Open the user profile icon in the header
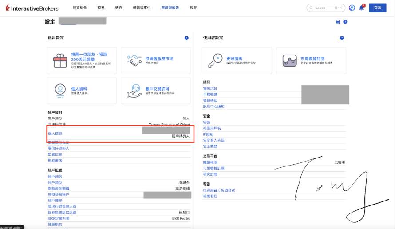The height and width of the screenshot is (229, 395). 352,8
